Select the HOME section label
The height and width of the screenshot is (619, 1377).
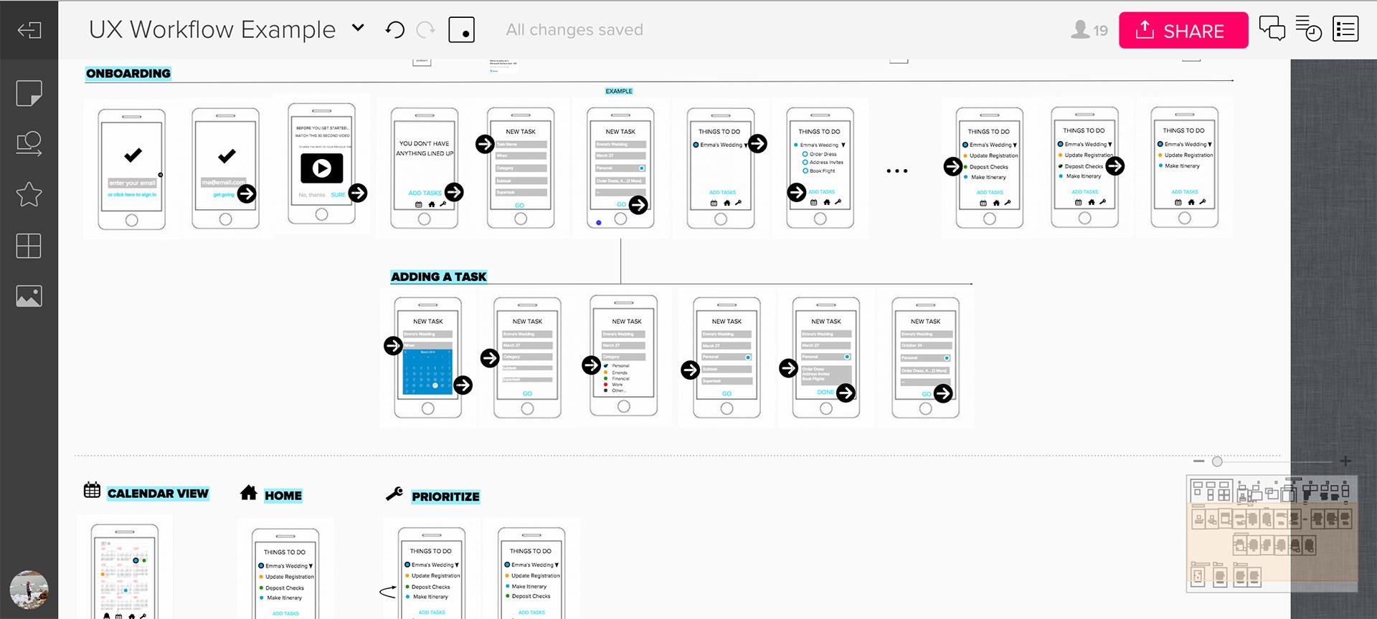(283, 495)
